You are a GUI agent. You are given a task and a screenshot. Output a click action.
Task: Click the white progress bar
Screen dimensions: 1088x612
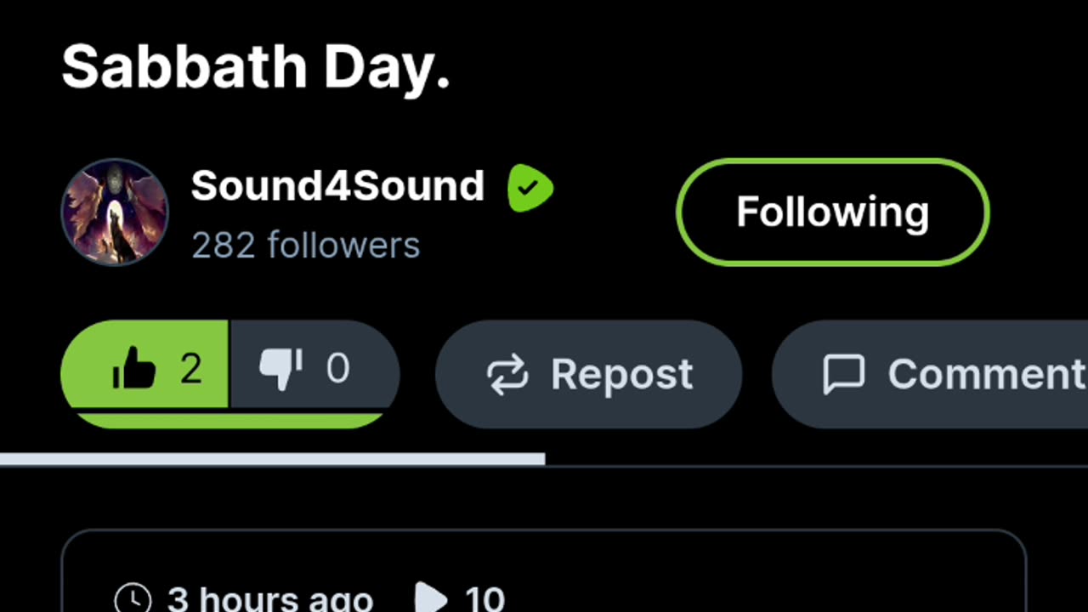(272, 460)
